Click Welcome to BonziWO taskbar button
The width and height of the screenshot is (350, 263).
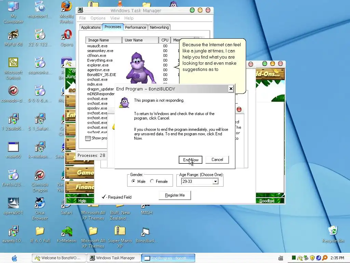coord(59,258)
